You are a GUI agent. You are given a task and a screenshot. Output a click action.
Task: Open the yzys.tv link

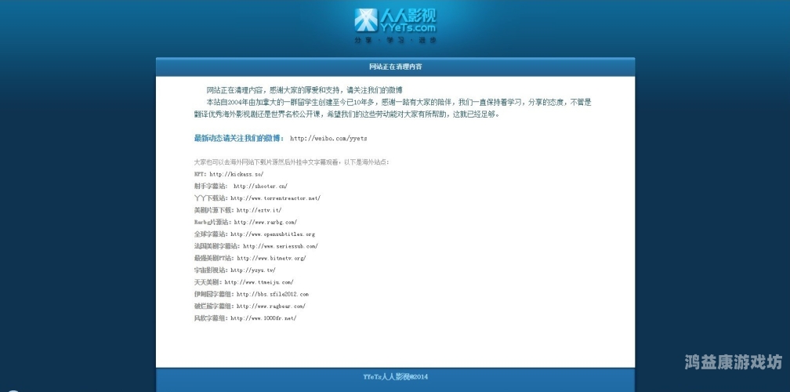[x=253, y=270]
